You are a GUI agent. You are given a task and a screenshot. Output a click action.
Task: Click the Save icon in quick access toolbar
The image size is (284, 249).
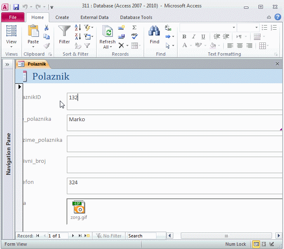(16, 7)
